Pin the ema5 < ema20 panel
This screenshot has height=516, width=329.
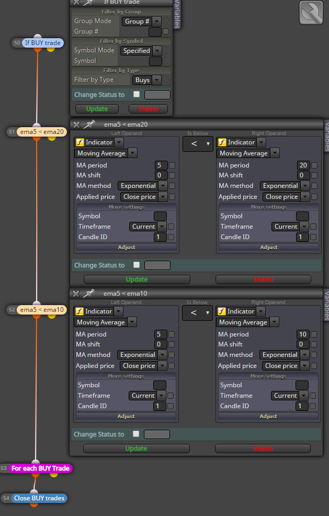point(88,125)
